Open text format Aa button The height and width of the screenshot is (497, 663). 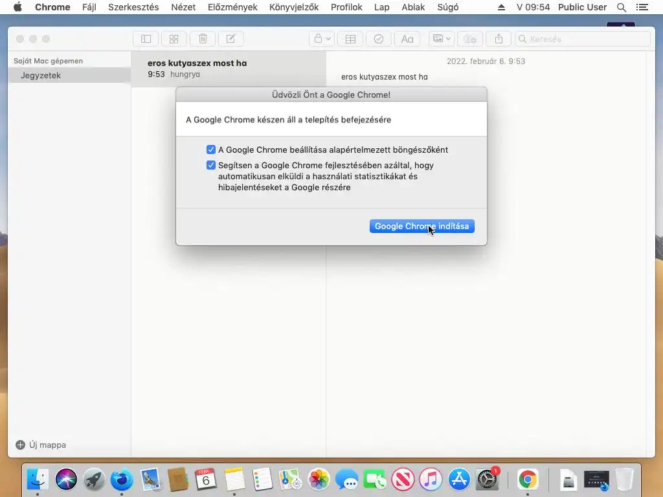[407, 39]
